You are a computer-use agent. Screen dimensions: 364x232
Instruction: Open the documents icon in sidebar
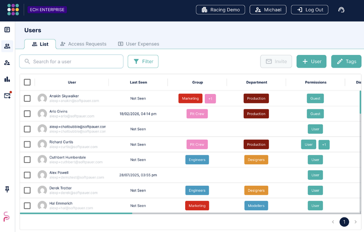7,30
